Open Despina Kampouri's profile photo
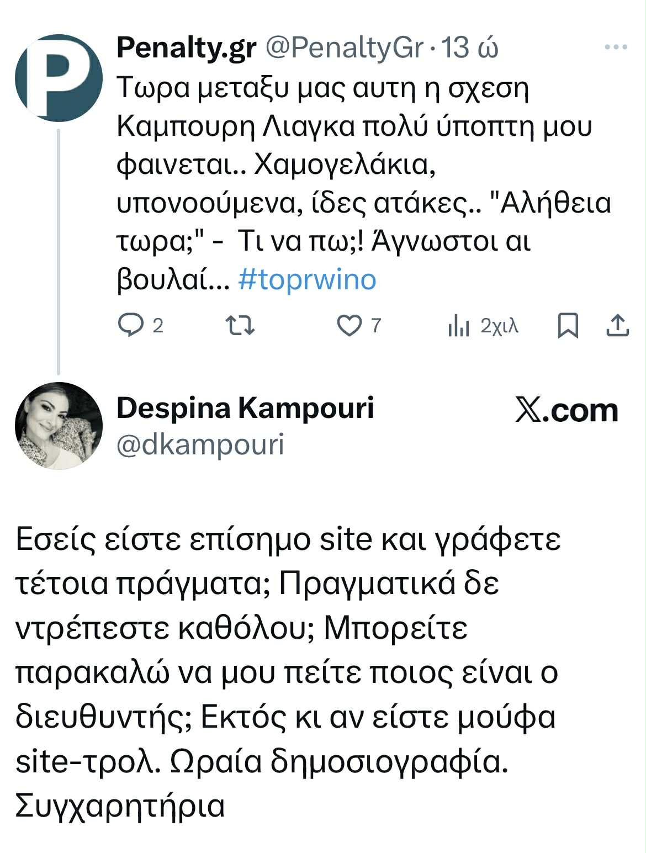The height and width of the screenshot is (853, 646). point(59,426)
